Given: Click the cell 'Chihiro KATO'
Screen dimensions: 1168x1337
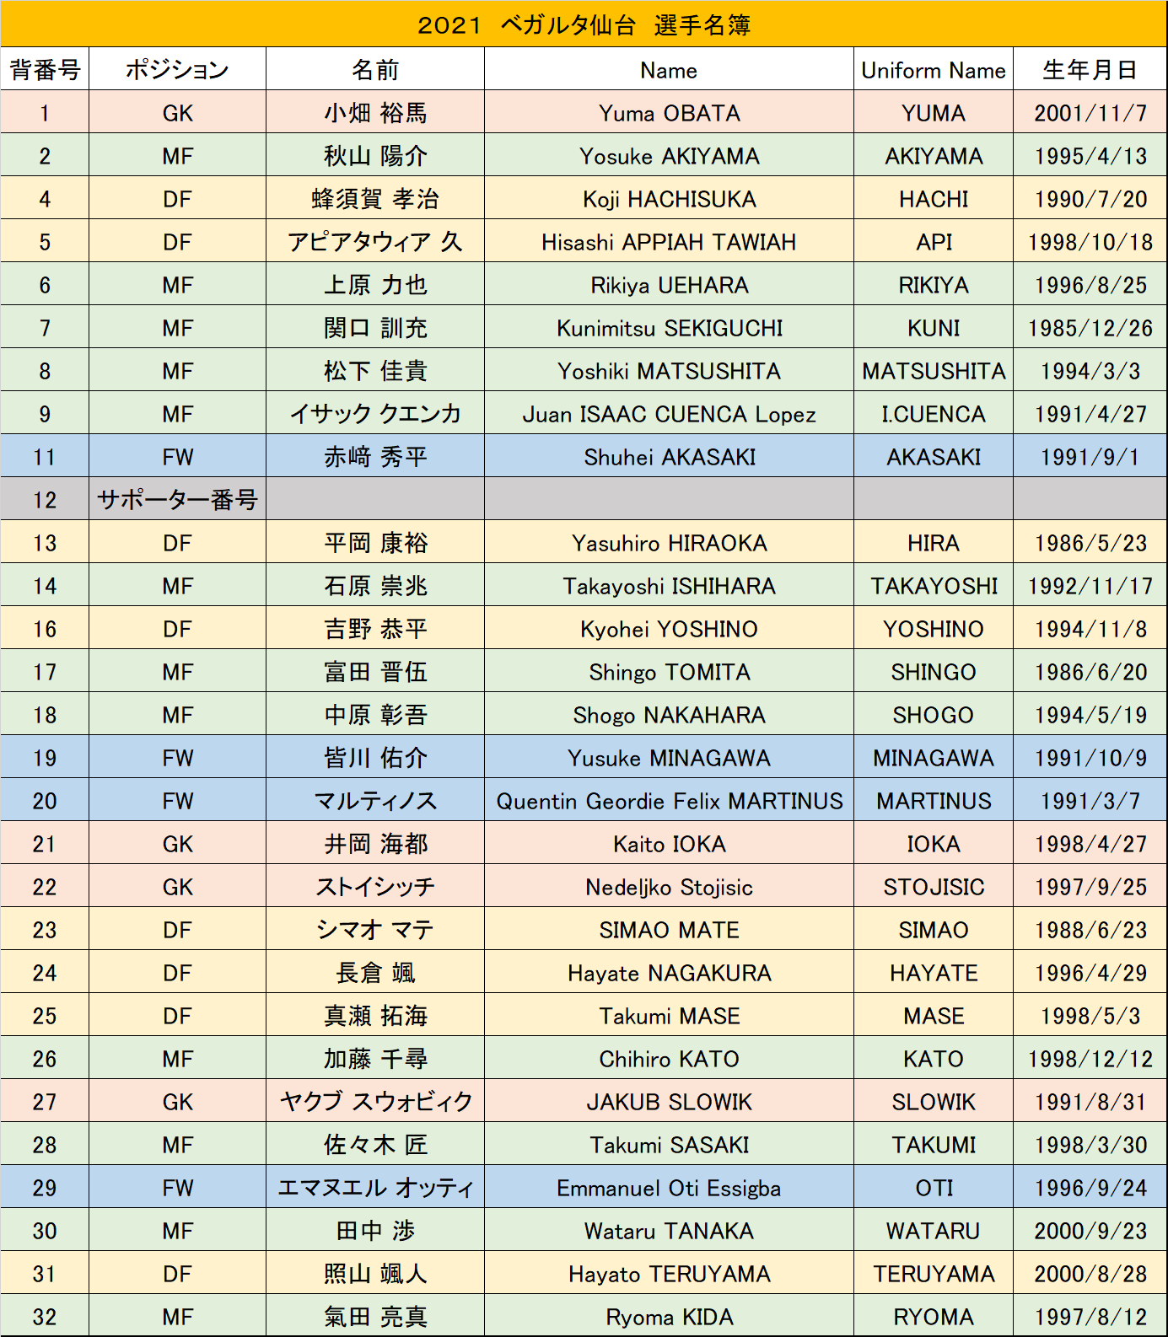Looking at the screenshot, I should coord(669,1058).
